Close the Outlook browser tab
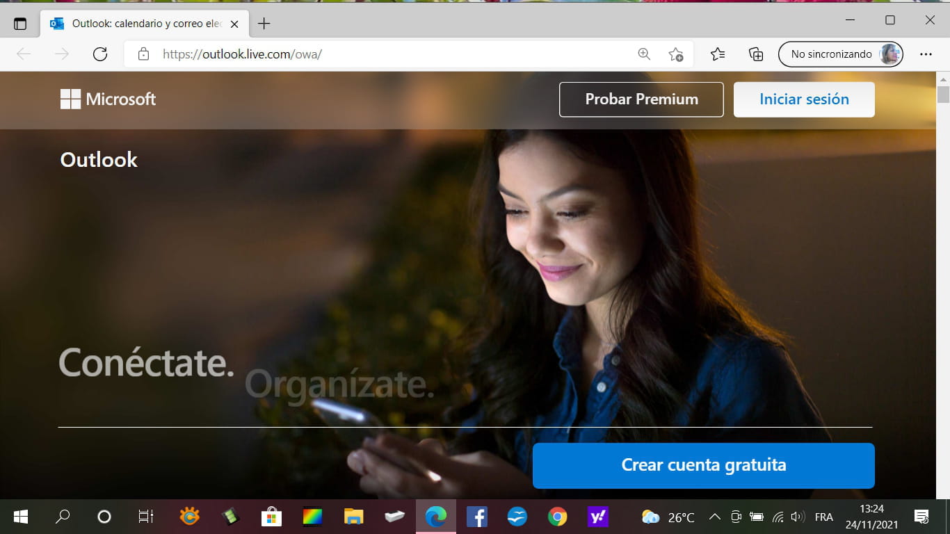 pos(234,24)
